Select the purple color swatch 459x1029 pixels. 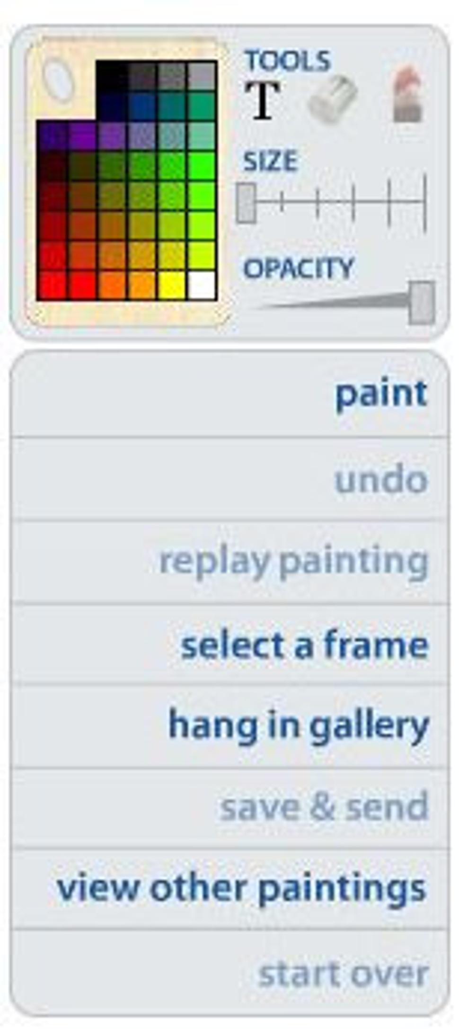[x=82, y=135]
